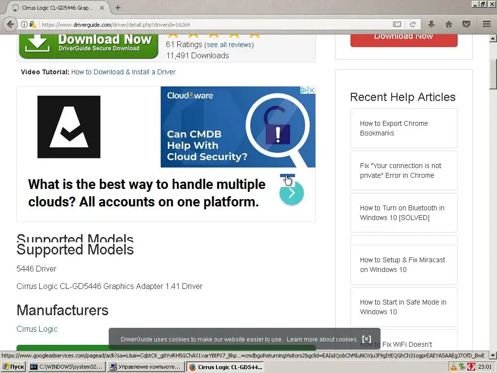
Task: Click the 23:01 system clock
Action: pos(485,367)
